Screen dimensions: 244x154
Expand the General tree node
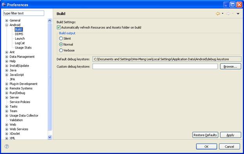[7, 20]
